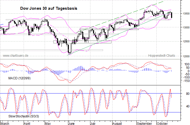Click the 12000 price axis value
Image resolution: width=190 pixels, height=125 pixels.
click(186, 56)
